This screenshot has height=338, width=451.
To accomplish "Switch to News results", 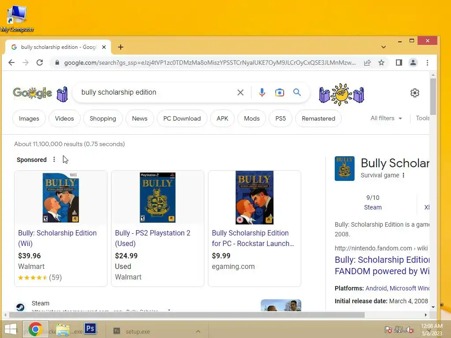I will (x=140, y=118).
